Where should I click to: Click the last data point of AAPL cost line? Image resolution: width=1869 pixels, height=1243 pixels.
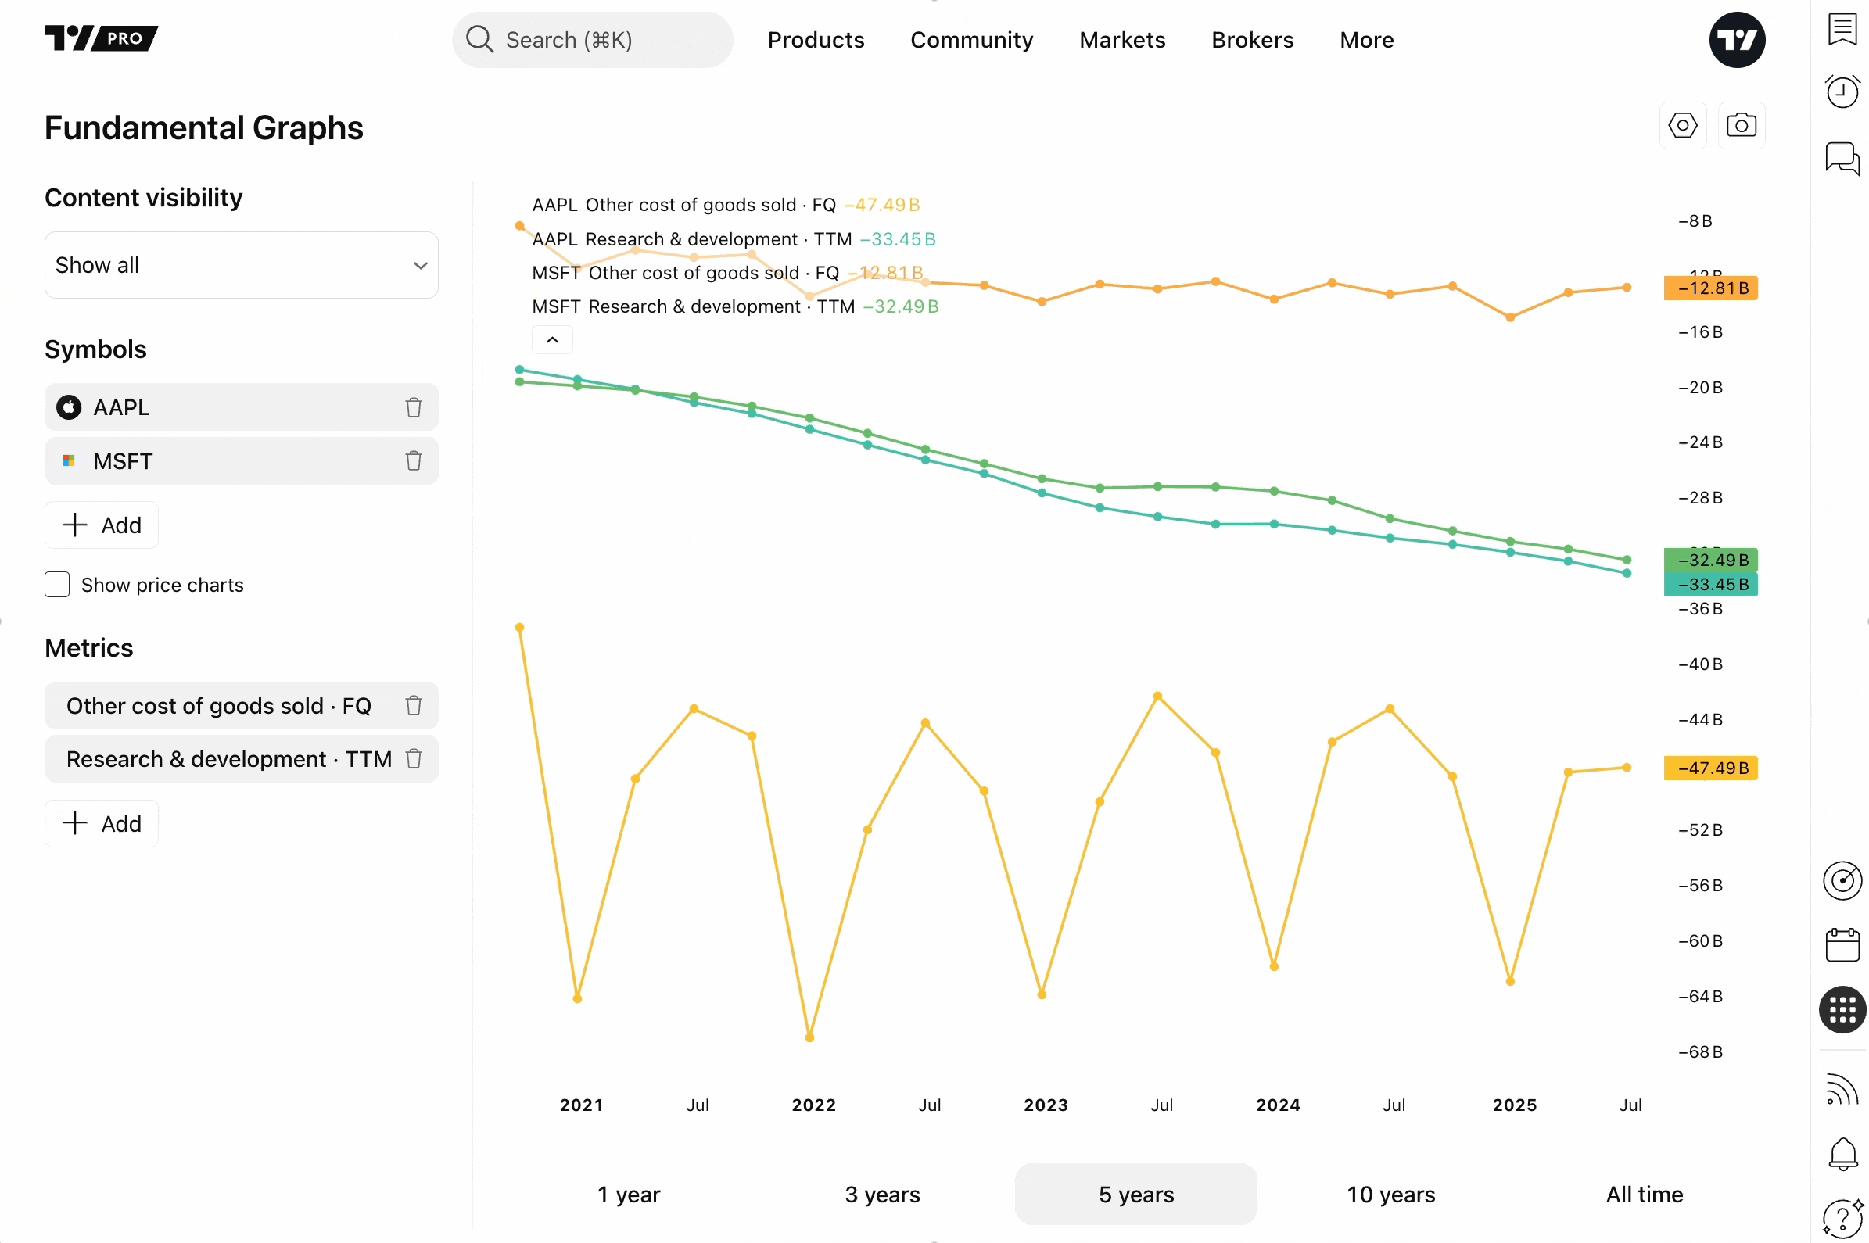click(1627, 768)
